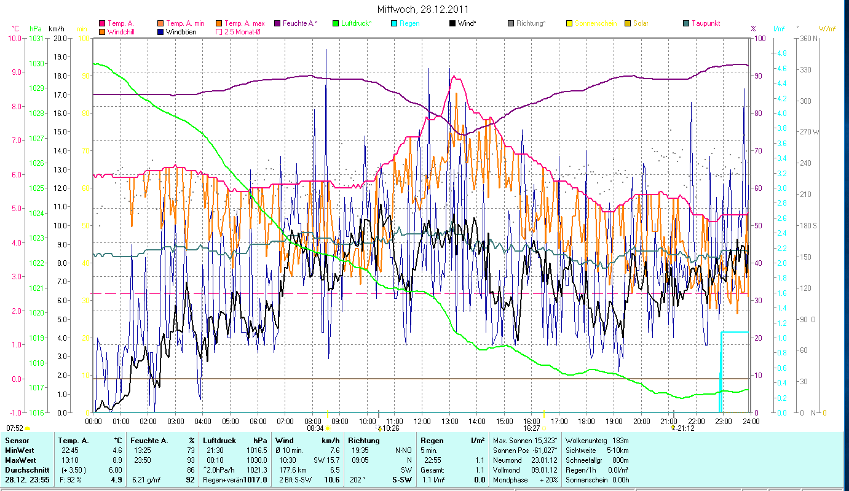The image size is (849, 491).
Task: Click the 16:27 sunset marker on timeline
Action: (543, 428)
